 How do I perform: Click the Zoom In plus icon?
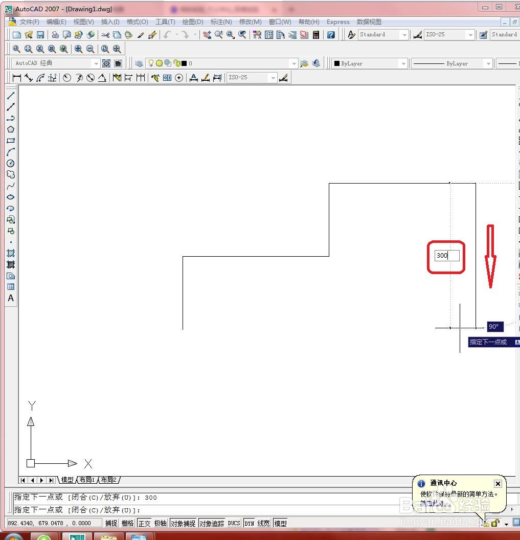tap(79, 49)
